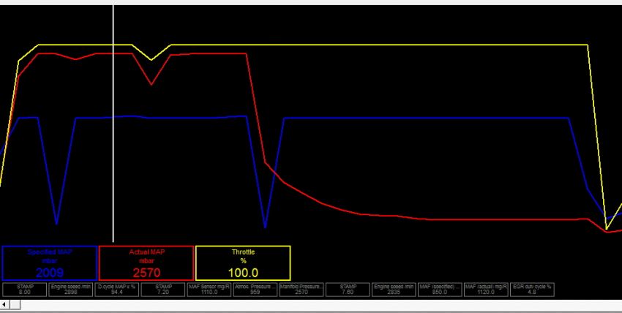Image resolution: width=622 pixels, height=313 pixels.
Task: Click the blue Specified MAP readout box
Action: pyautogui.click(x=50, y=263)
